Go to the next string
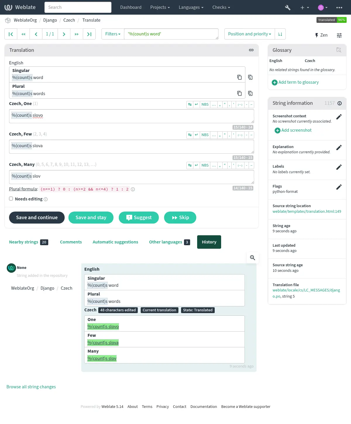This screenshot has width=351, height=424. [x=64, y=34]
